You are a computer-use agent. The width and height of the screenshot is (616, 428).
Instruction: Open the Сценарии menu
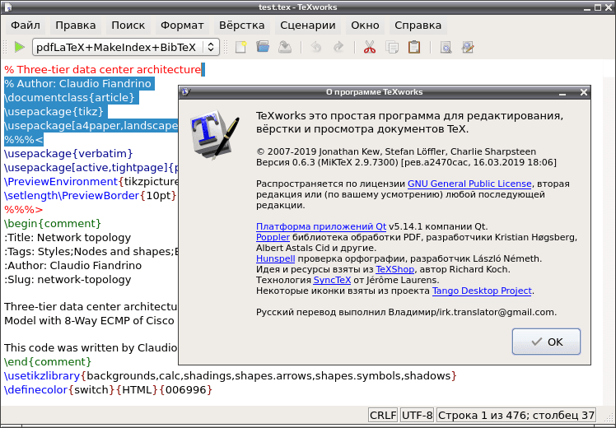[308, 26]
